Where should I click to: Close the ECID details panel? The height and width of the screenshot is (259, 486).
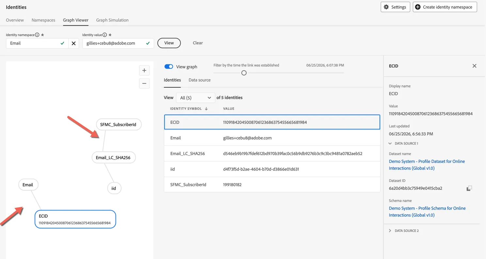click(x=474, y=66)
